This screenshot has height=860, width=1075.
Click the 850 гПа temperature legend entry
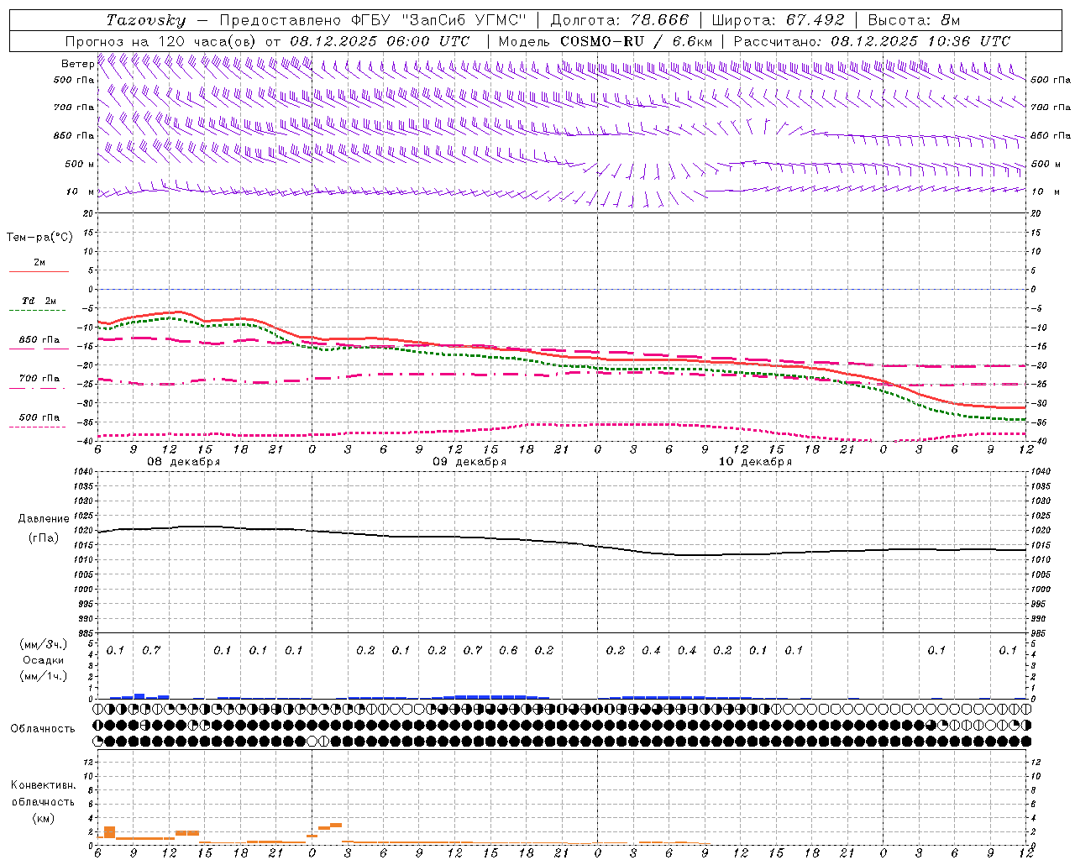coord(39,340)
